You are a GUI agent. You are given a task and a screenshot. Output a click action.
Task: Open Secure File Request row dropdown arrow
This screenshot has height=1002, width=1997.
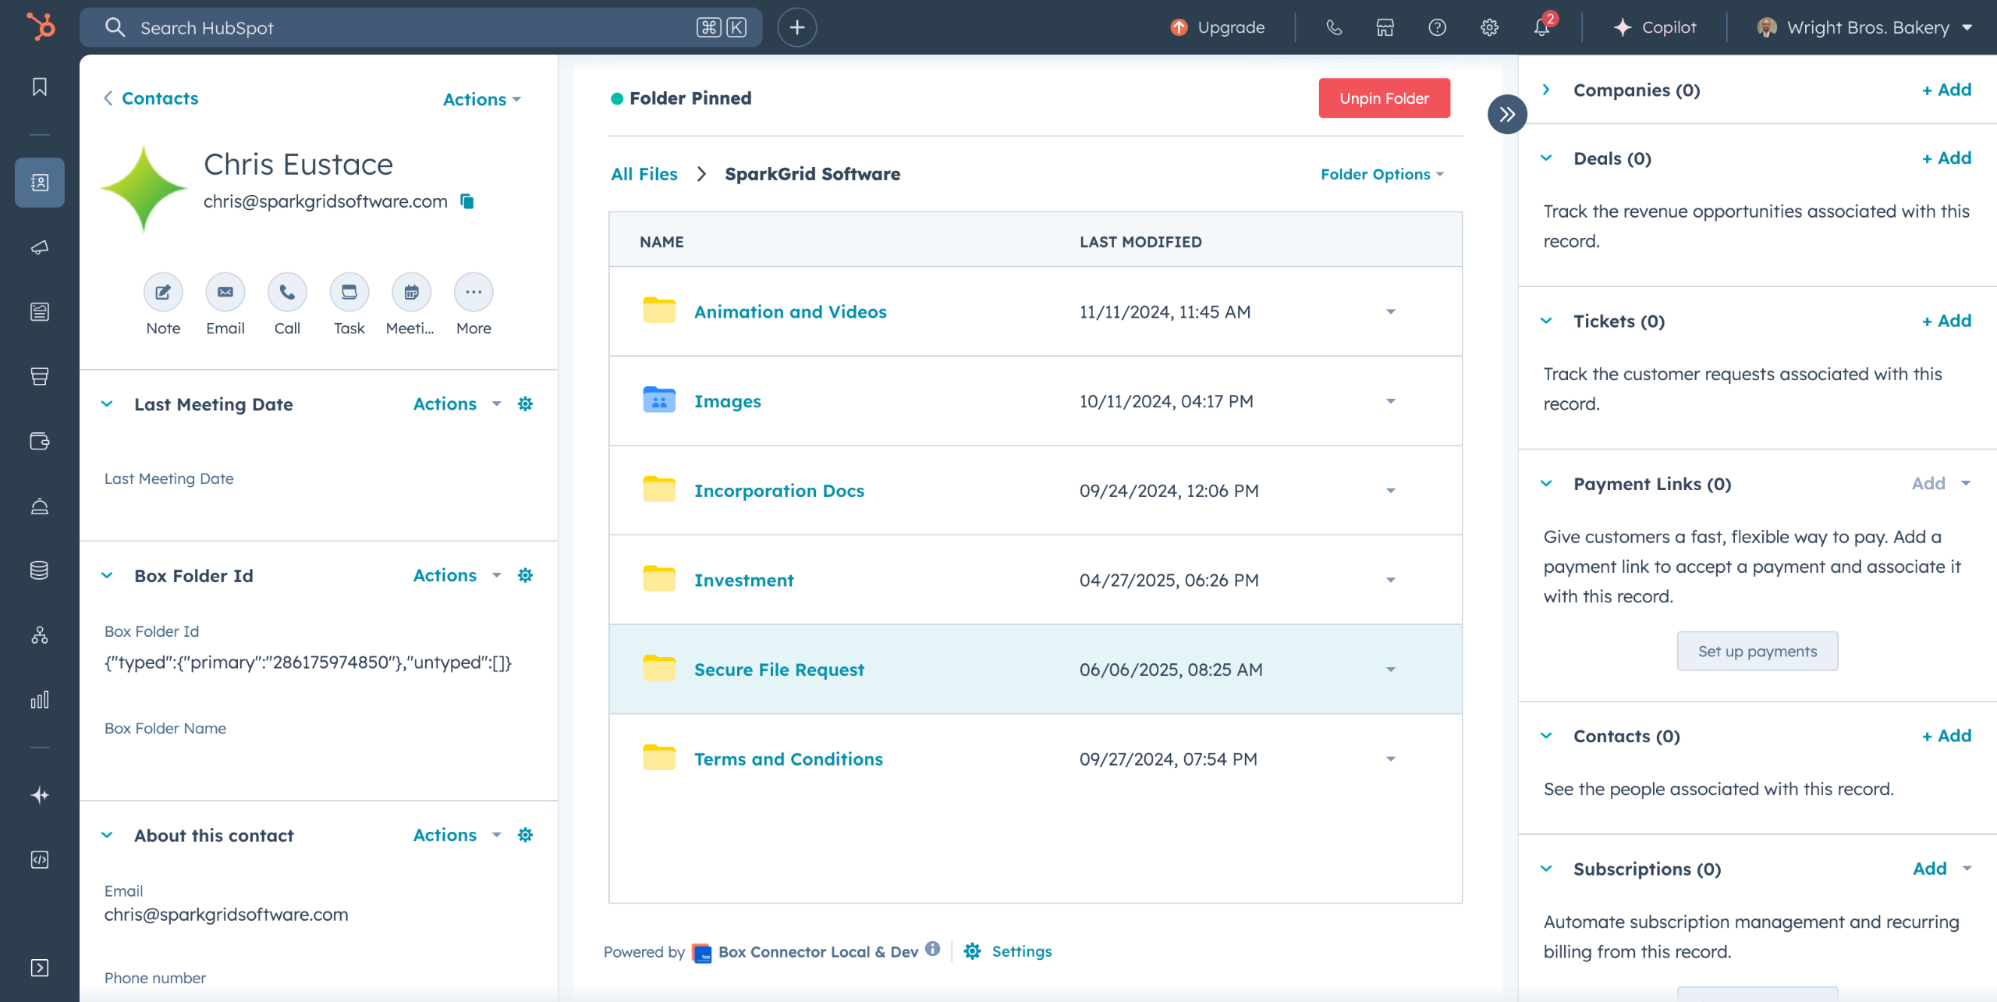tap(1390, 670)
